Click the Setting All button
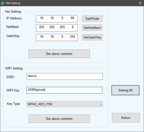 (125, 90)
